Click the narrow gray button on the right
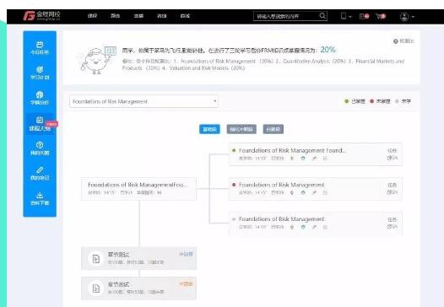The height and width of the screenshot is (307, 444). pyautogui.click(x=273, y=129)
